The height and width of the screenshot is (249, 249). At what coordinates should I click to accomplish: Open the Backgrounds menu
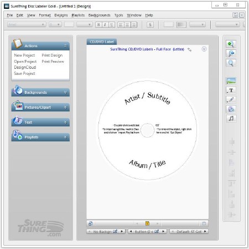(x=99, y=15)
